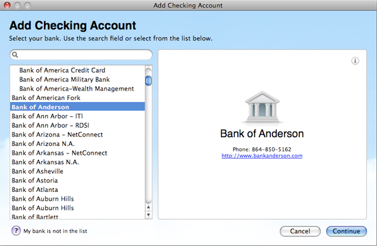This screenshot has width=377, height=246.
Task: Select Bank of Asheville
Action: (x=77, y=171)
